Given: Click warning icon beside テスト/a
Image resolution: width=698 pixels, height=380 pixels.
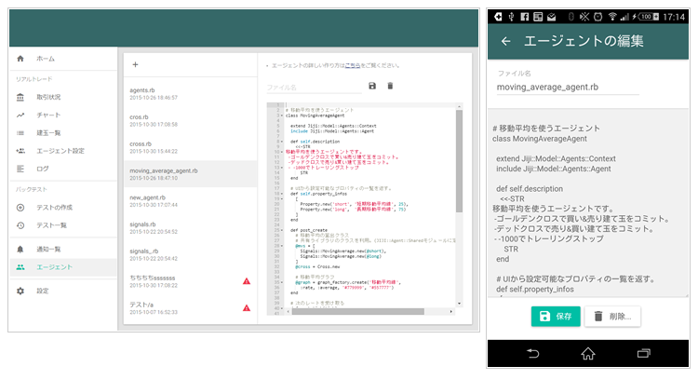Looking at the screenshot, I should point(247,308).
